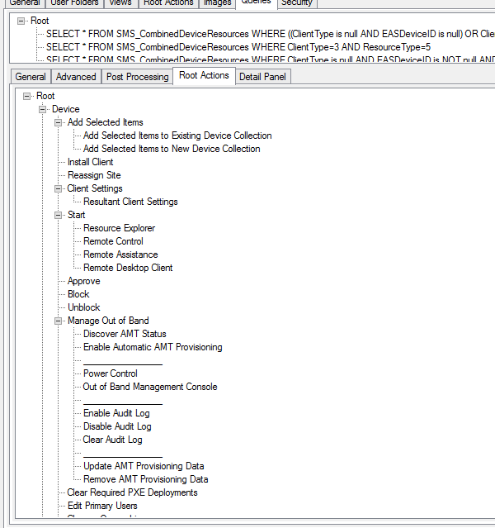Image resolution: width=495 pixels, height=528 pixels.
Task: Select Update AMT Provisioning Data
Action: pos(144,466)
